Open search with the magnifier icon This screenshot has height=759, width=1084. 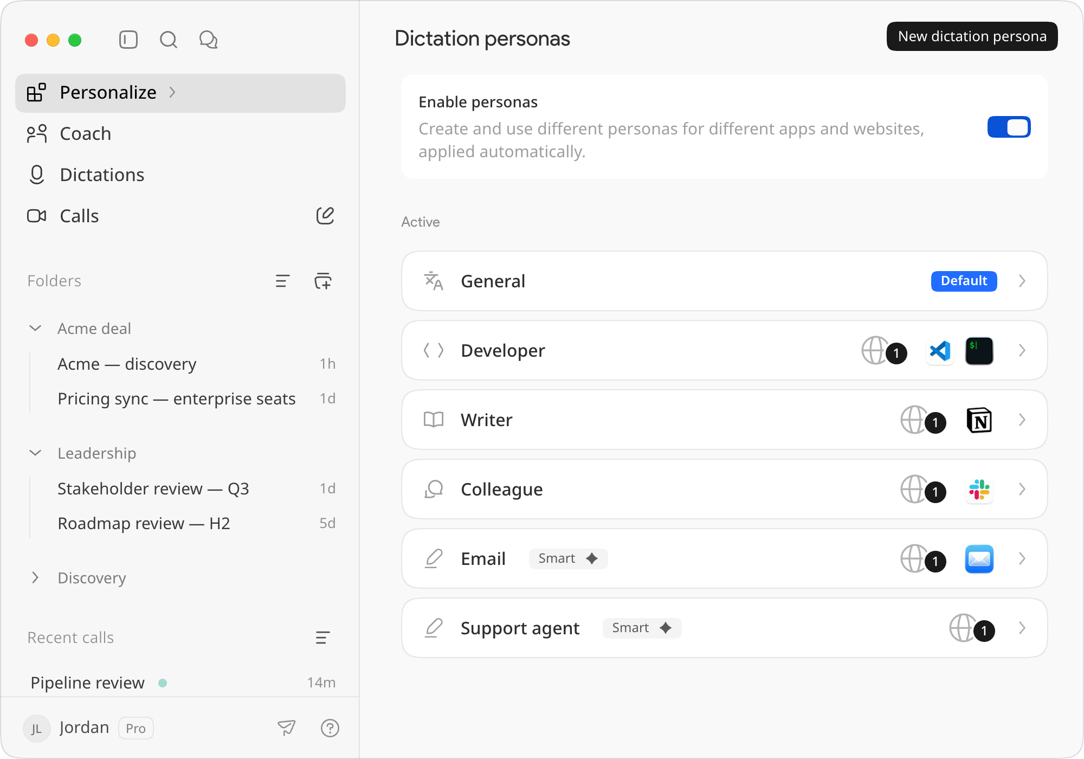click(x=169, y=40)
